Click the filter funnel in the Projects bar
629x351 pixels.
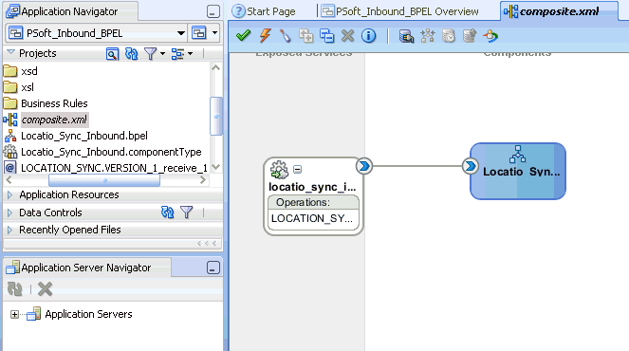(151, 53)
